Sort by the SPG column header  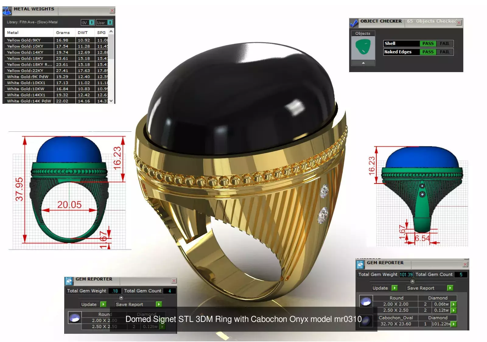101,33
